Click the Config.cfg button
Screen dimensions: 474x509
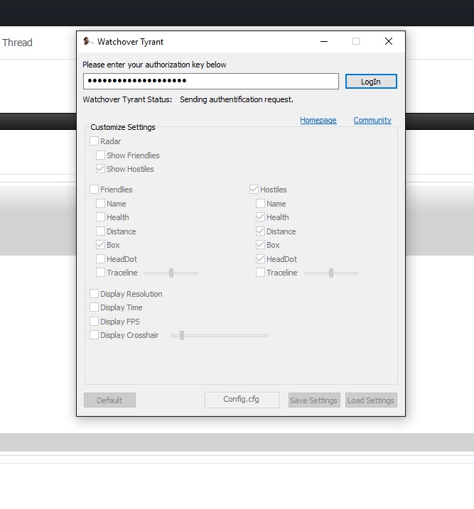pyautogui.click(x=242, y=400)
